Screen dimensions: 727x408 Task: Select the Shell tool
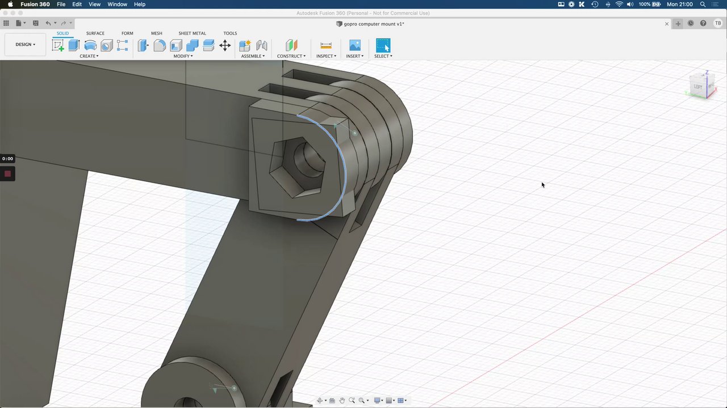point(176,46)
